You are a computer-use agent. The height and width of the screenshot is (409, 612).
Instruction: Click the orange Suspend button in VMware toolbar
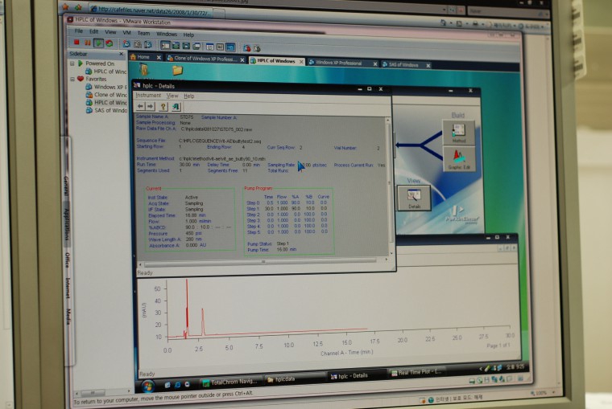[88, 43]
